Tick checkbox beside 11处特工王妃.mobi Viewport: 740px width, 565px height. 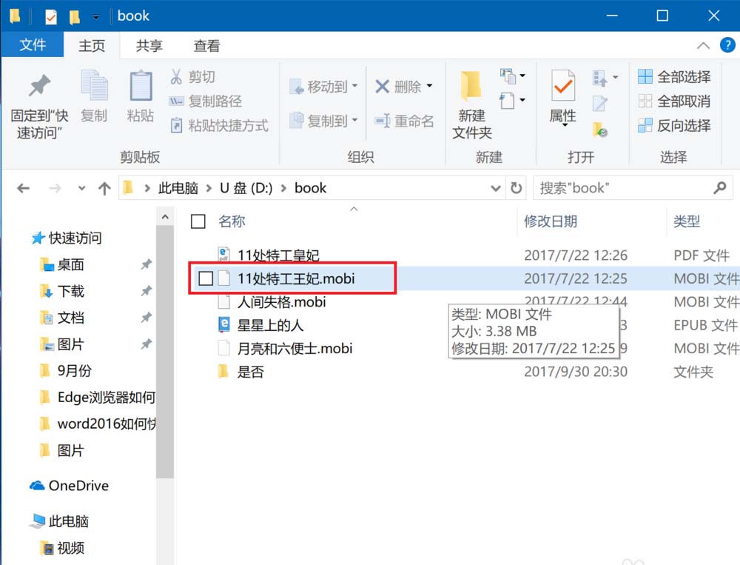[206, 278]
